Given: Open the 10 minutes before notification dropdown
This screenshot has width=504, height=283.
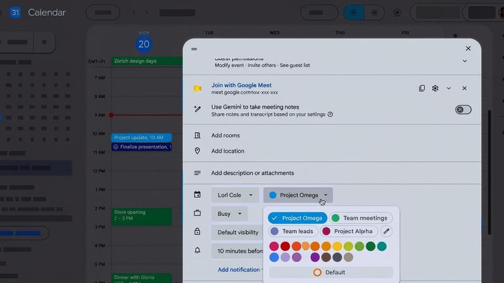Looking at the screenshot, I should 237,251.
